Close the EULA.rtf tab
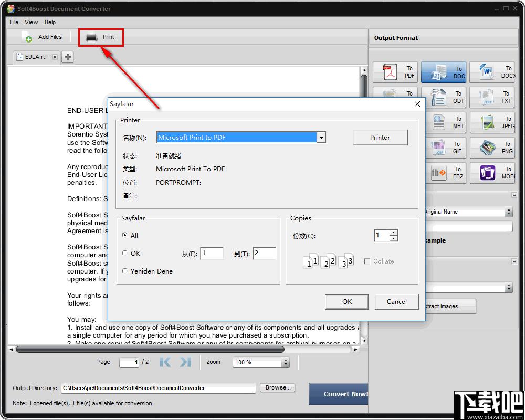The height and width of the screenshot is (420, 525). [55, 57]
